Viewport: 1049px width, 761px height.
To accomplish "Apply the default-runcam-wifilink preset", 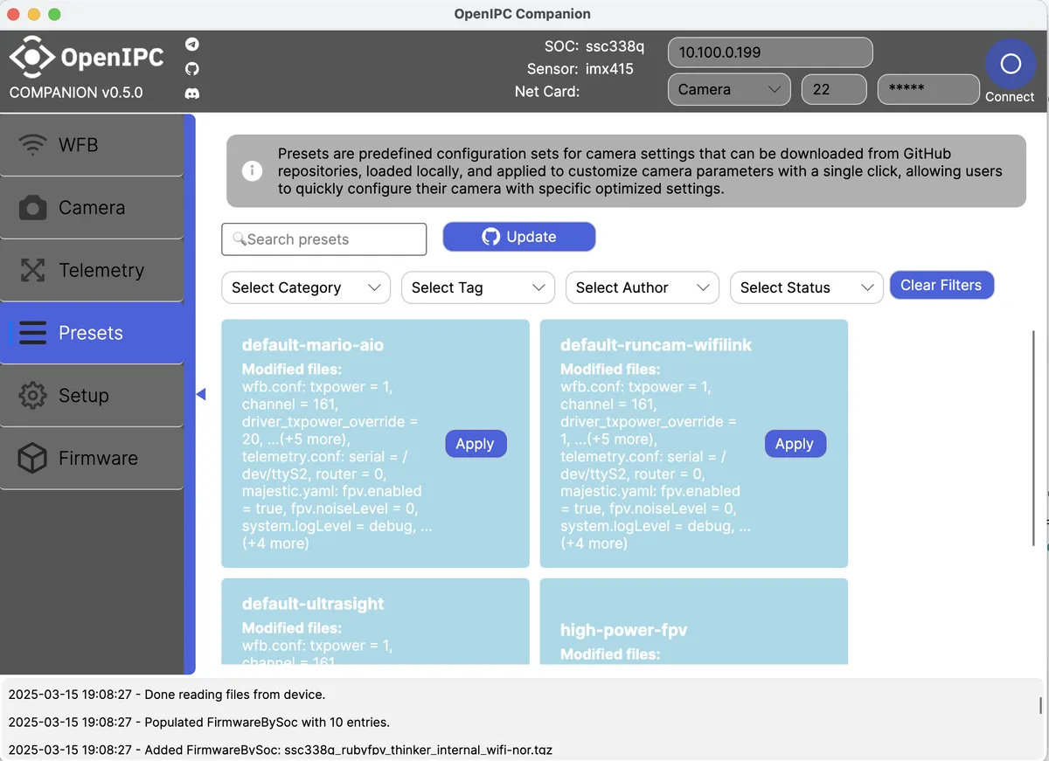I will tap(795, 444).
